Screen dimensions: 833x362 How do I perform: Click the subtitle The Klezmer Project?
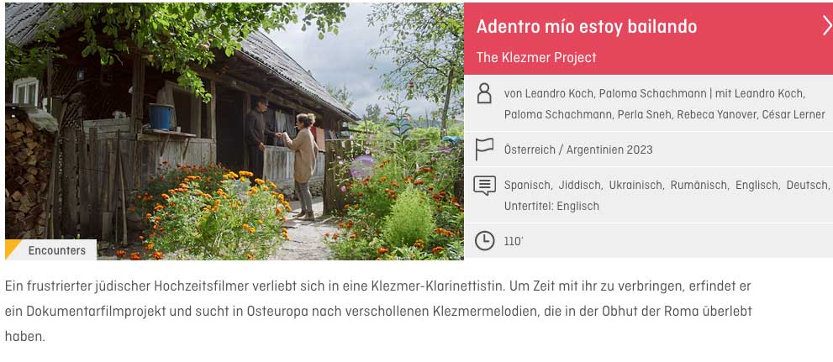[x=536, y=57]
